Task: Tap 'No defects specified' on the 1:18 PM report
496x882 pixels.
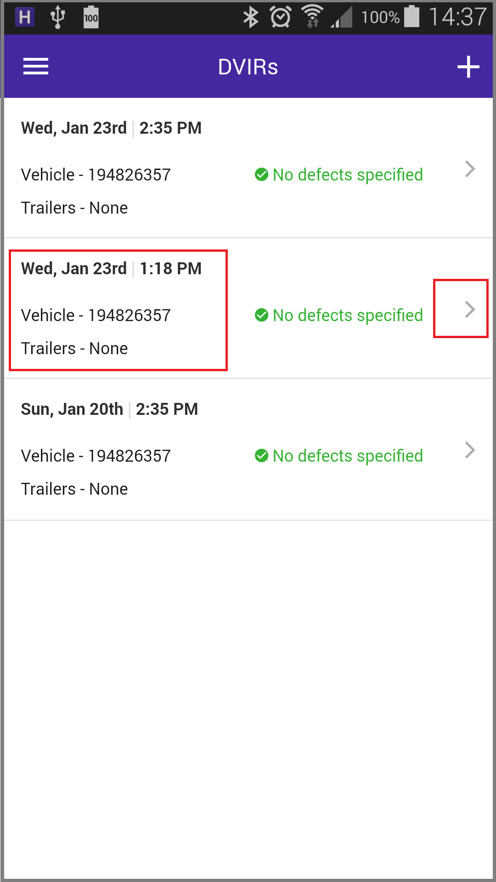Action: [x=348, y=315]
